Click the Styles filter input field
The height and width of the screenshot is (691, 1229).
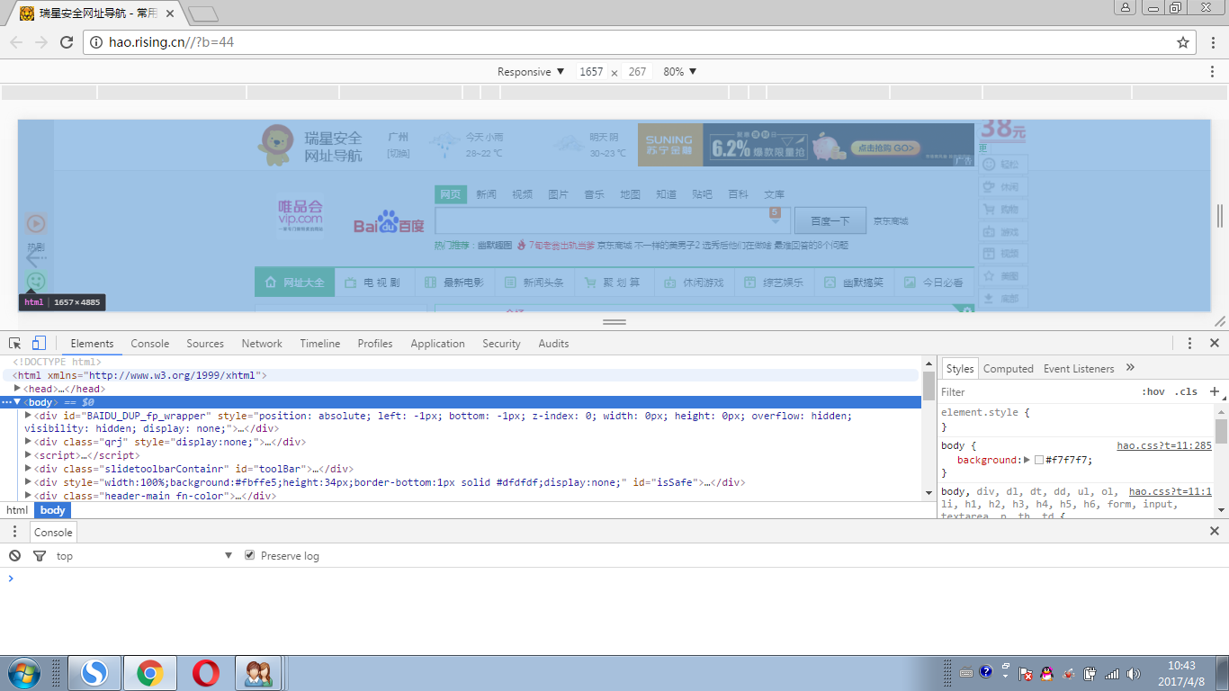[x=1036, y=392]
